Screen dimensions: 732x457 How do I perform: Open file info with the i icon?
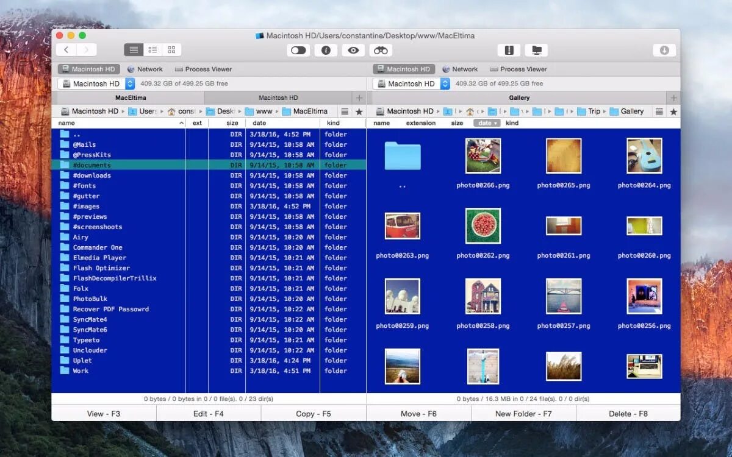coord(326,50)
